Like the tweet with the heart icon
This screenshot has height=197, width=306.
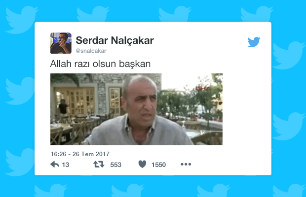[x=142, y=164]
